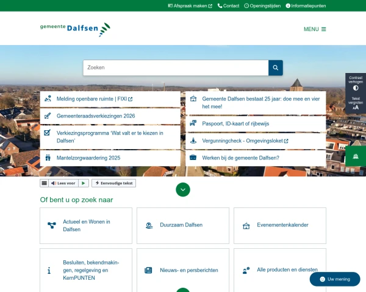
Task: Open Vergunningcheck - Omgevingsloket link
Action: pyautogui.click(x=256, y=141)
